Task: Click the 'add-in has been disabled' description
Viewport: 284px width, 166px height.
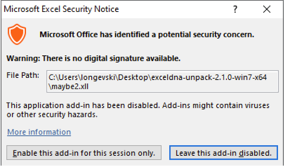Action: point(138,105)
